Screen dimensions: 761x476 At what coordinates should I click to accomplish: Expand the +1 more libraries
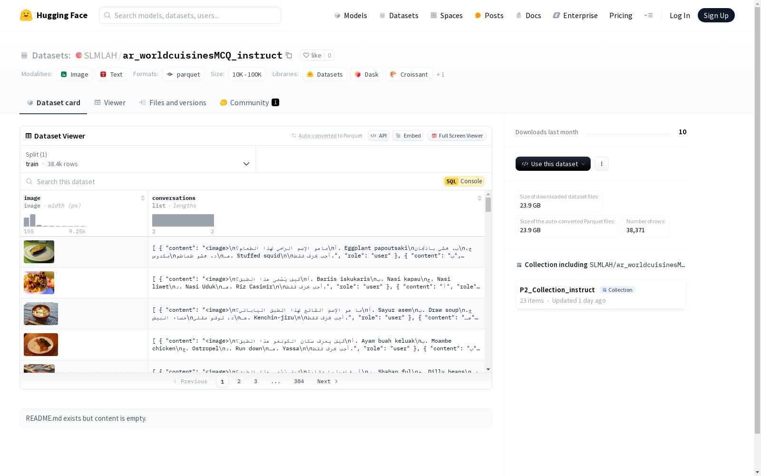[440, 74]
